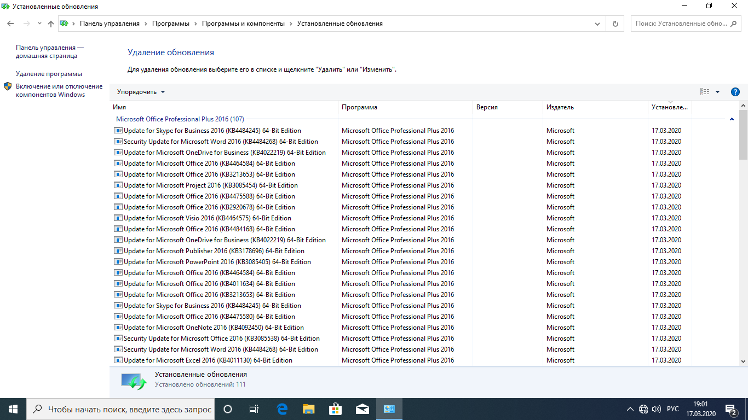Sort by the Версия column header
The height and width of the screenshot is (420, 748).
point(508,107)
